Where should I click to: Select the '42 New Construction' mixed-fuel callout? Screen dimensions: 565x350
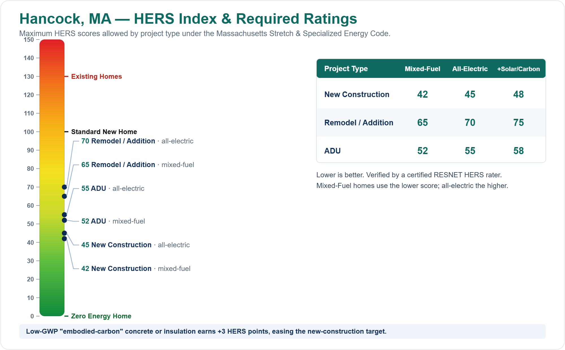click(136, 269)
